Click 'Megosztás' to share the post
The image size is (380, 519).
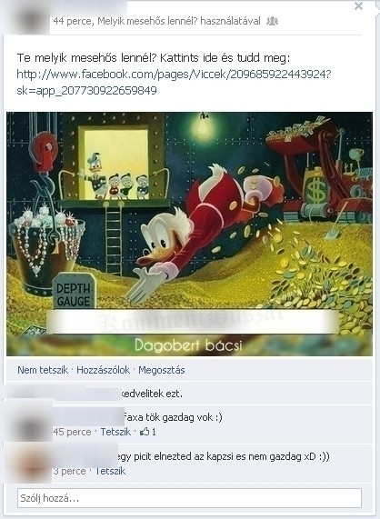pyautogui.click(x=162, y=370)
